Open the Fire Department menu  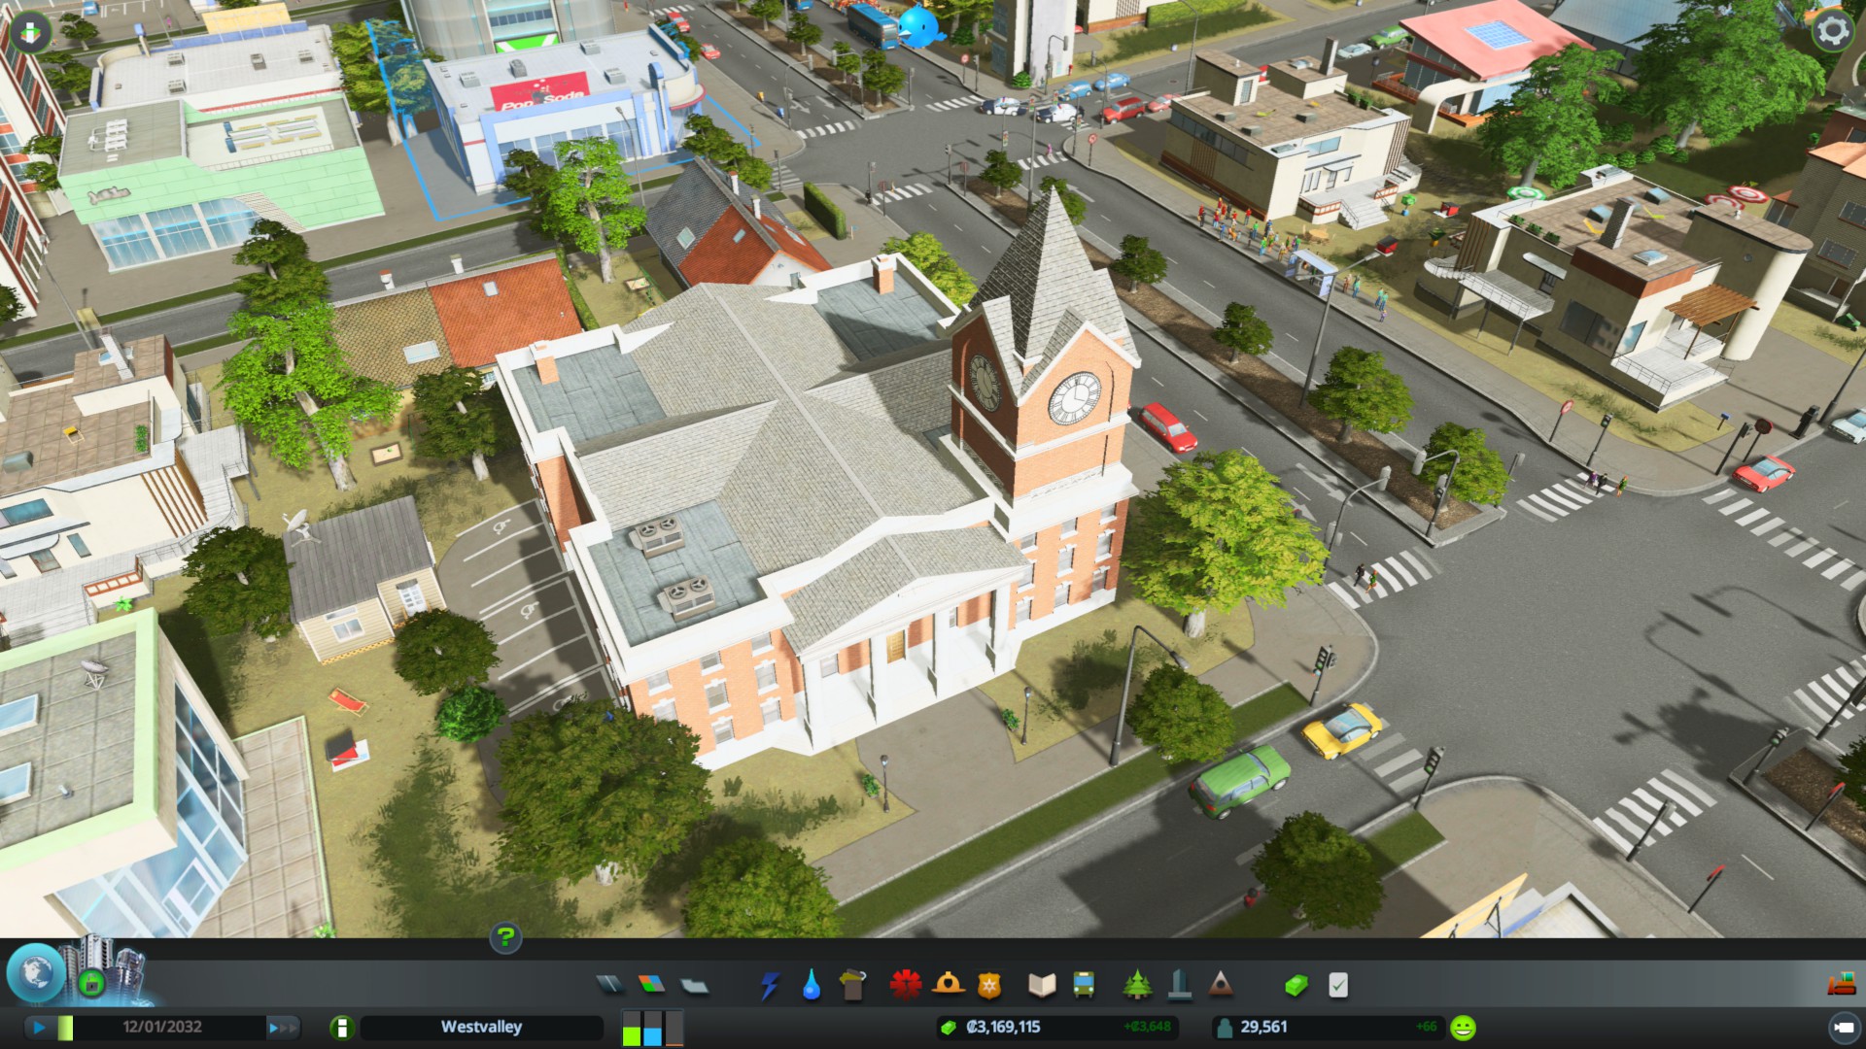point(948,985)
